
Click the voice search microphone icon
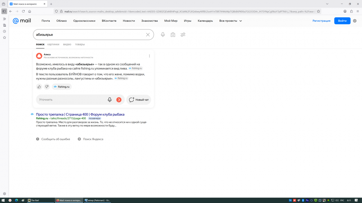coord(163,35)
